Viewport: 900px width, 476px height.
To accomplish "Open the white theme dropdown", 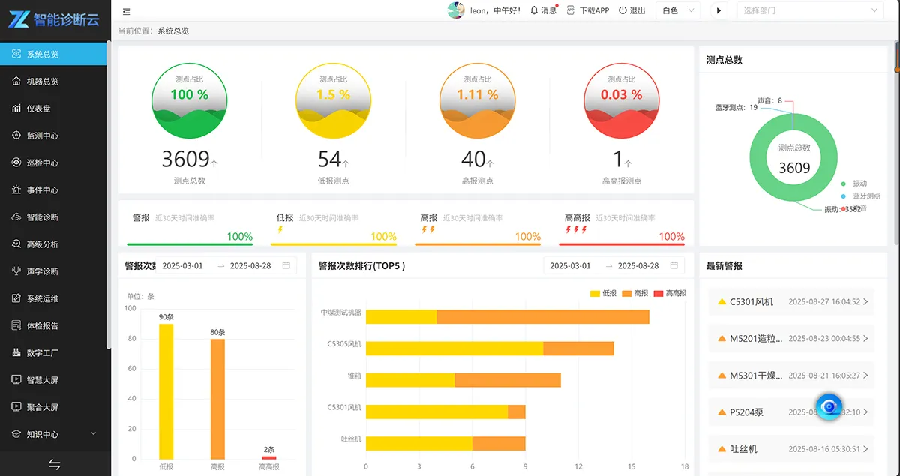I will pos(678,10).
